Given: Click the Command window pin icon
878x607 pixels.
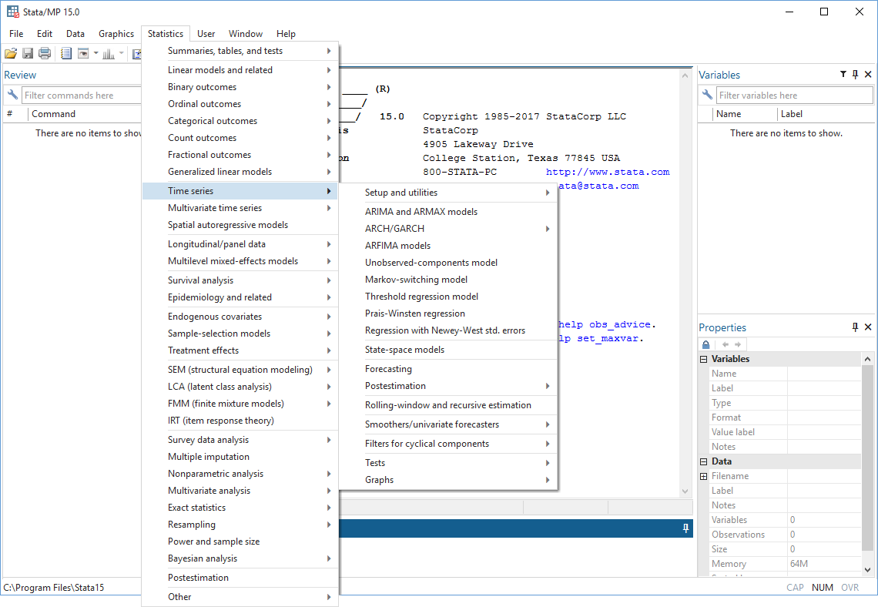Looking at the screenshot, I should [685, 528].
